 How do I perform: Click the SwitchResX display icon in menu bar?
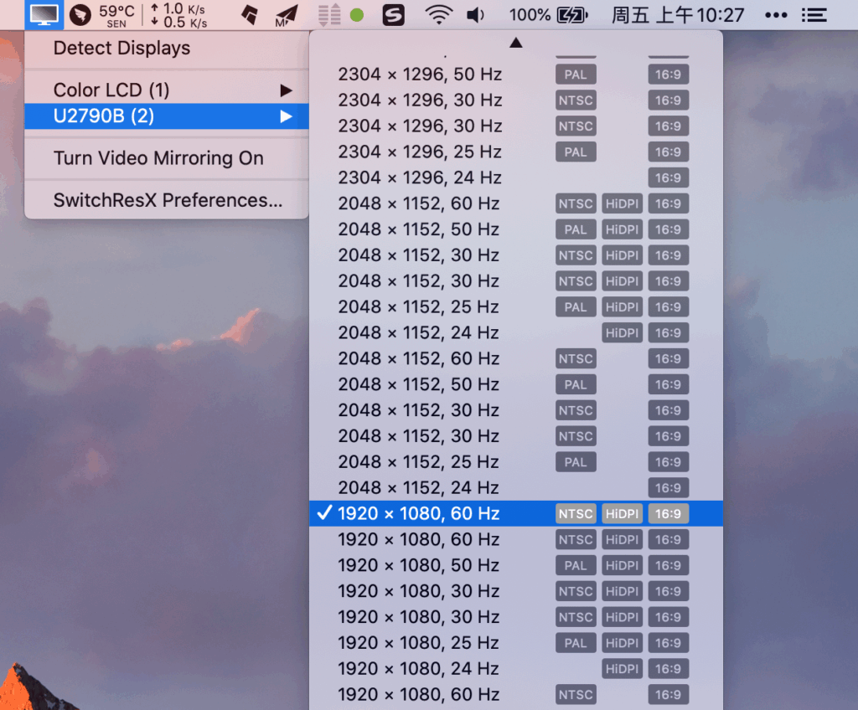tap(44, 14)
